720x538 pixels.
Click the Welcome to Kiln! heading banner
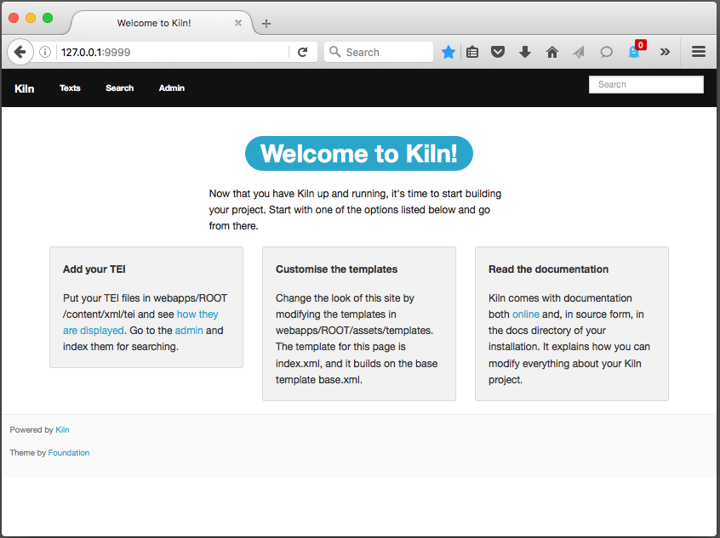(359, 153)
